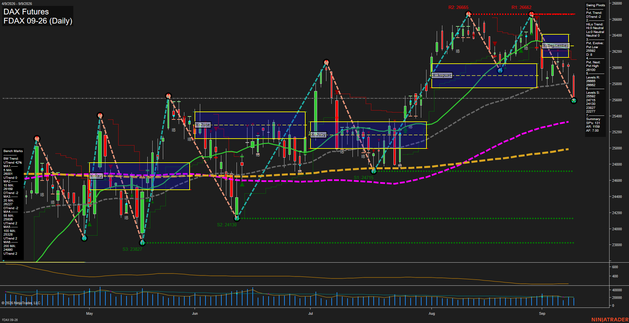Click the 23800 price axis label
629x323 pixels.
click(x=617, y=245)
